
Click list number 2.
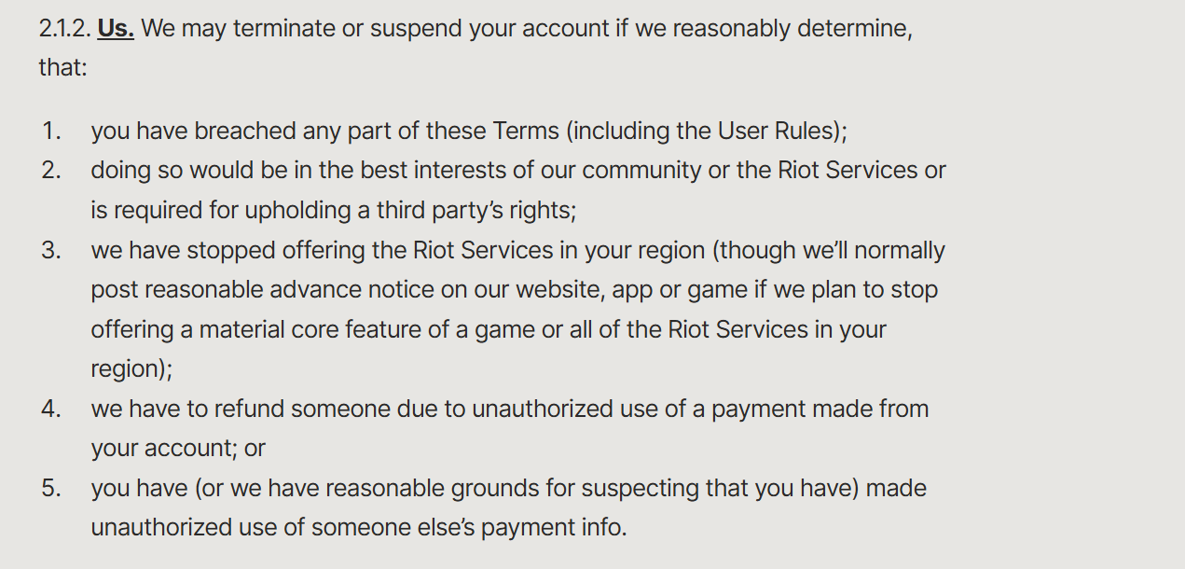click(x=51, y=171)
